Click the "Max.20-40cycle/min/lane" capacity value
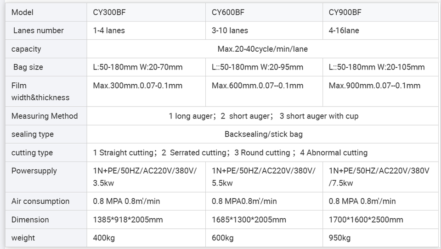Image resolution: width=441 pixels, height=249 pixels. (x=262, y=49)
